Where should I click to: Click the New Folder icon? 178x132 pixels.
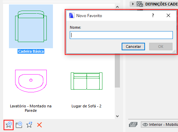click(x=19, y=125)
